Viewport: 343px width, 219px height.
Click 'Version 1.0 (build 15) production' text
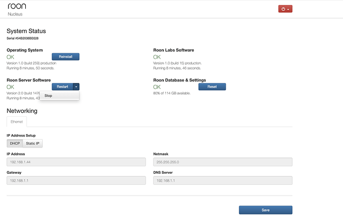177,63
